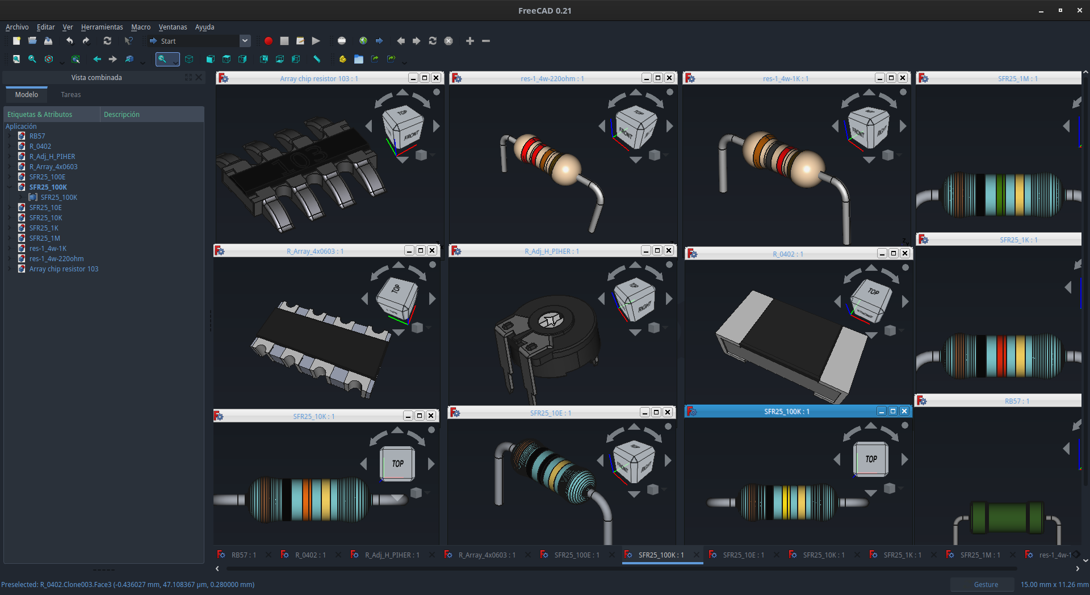Select res-1_4w-1K in the tree
The image size is (1090, 595).
click(x=48, y=249)
